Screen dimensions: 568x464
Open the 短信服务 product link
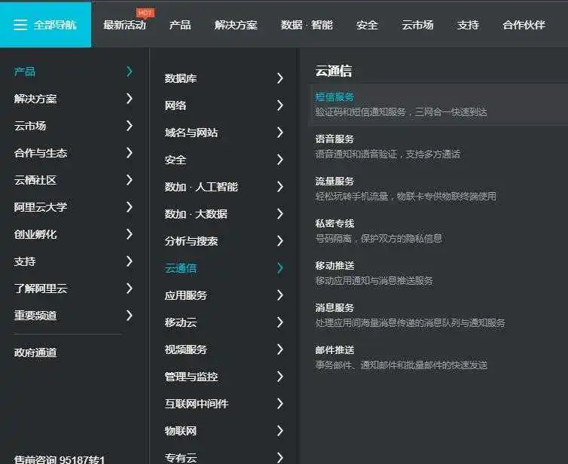click(x=334, y=97)
